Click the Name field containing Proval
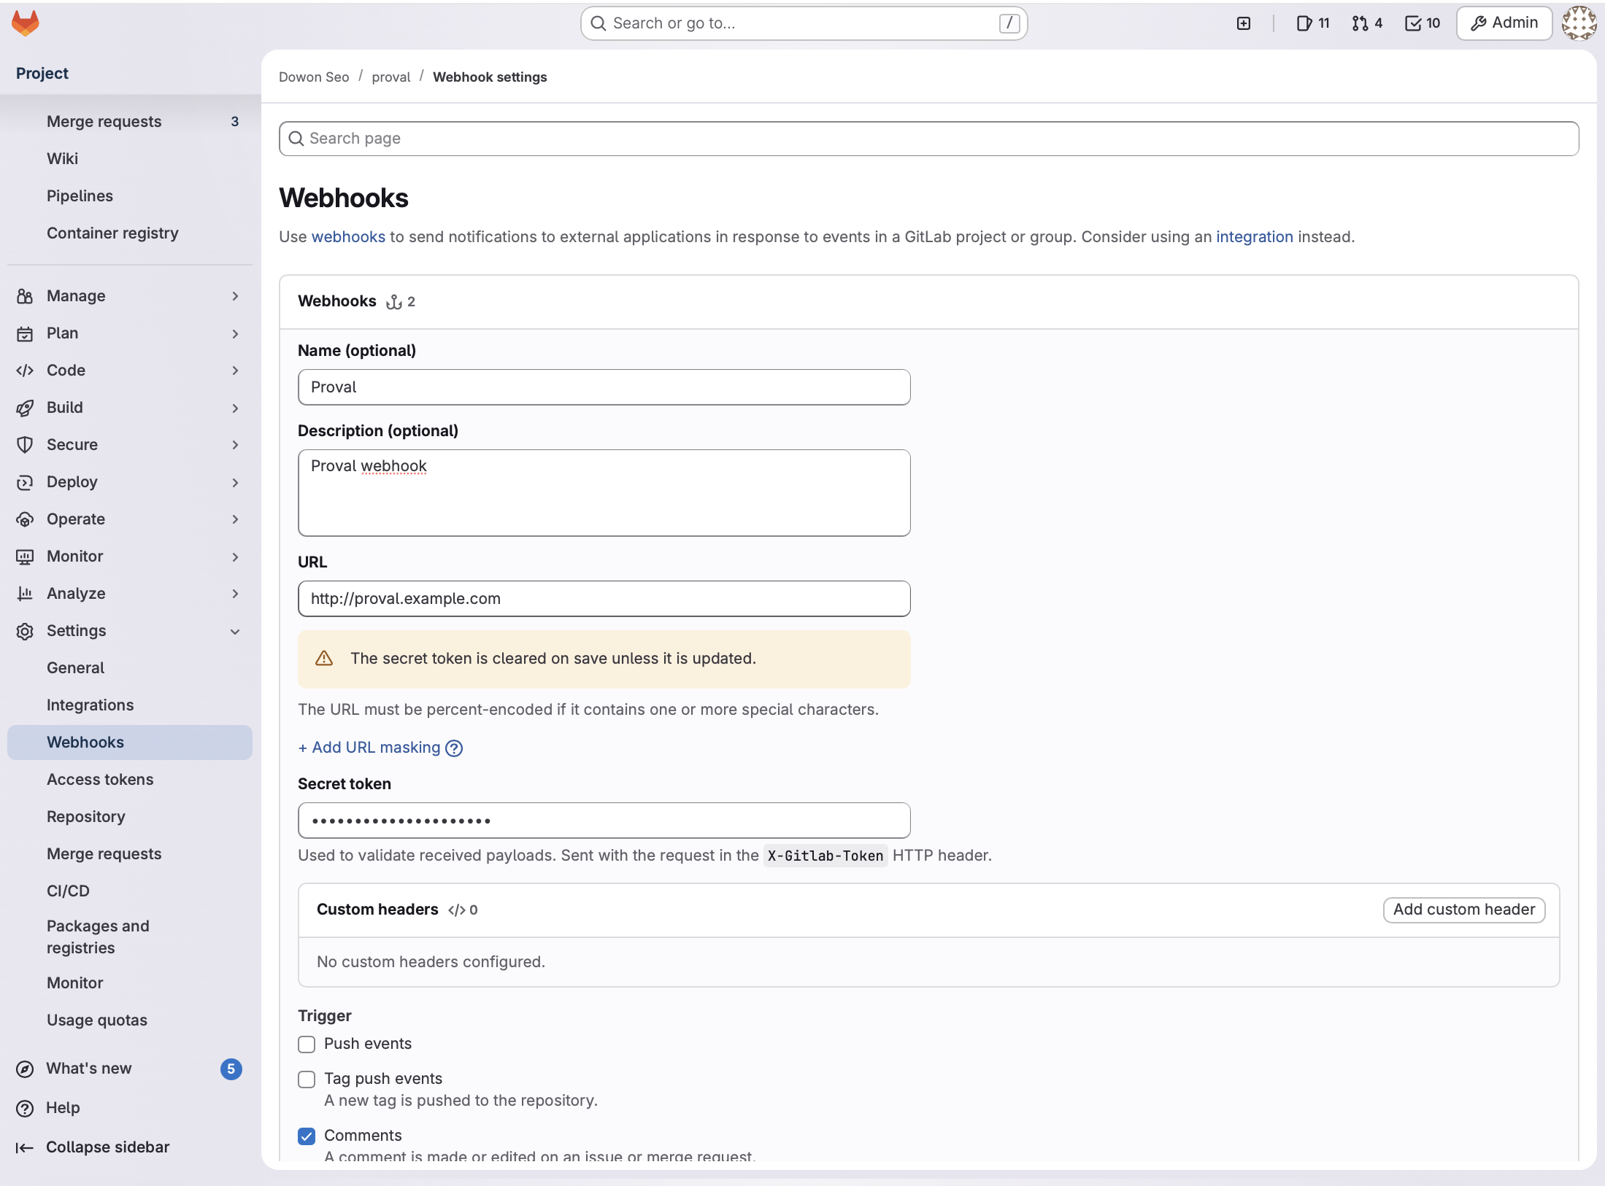This screenshot has height=1186, width=1605. pyautogui.click(x=604, y=387)
